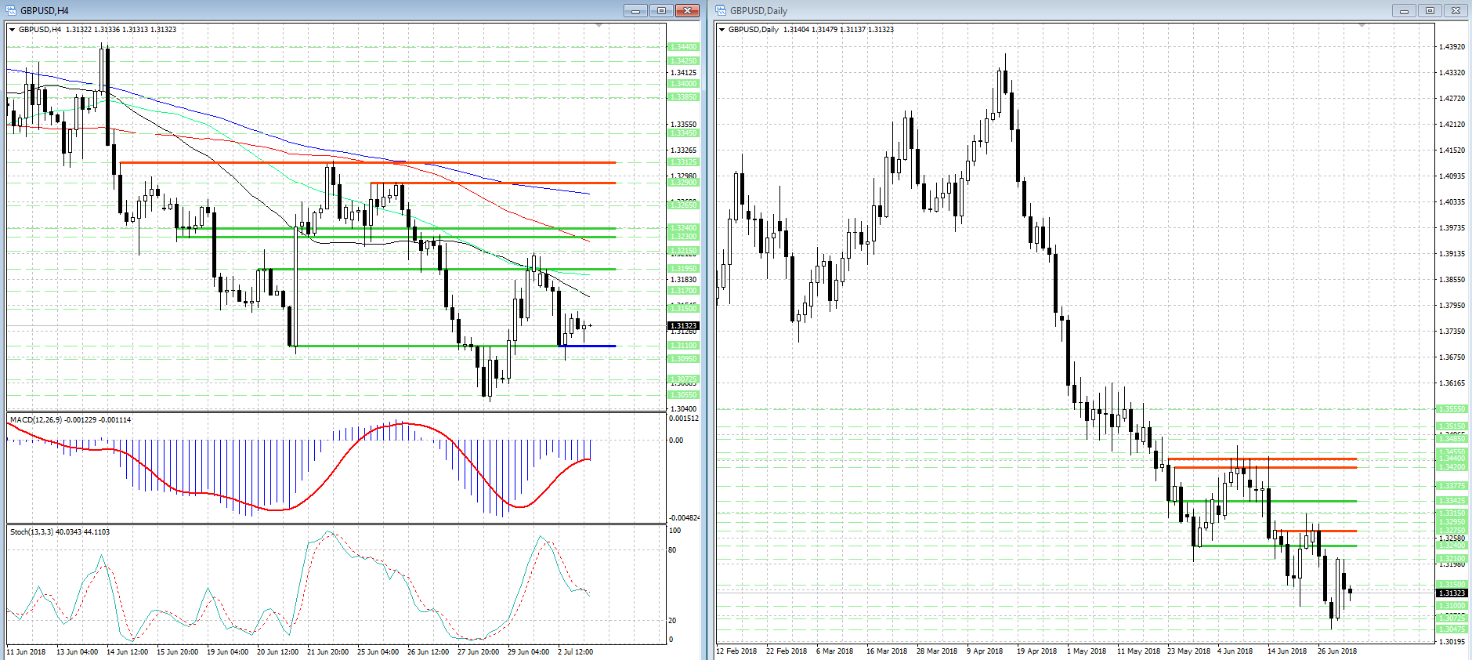The height and width of the screenshot is (660, 1472).
Task: Click the 1.36750 price on Daily scale
Action: (1452, 357)
